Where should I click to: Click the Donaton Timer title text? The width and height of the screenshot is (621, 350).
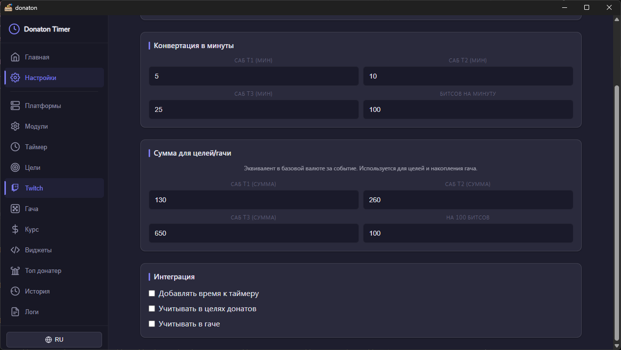(47, 29)
